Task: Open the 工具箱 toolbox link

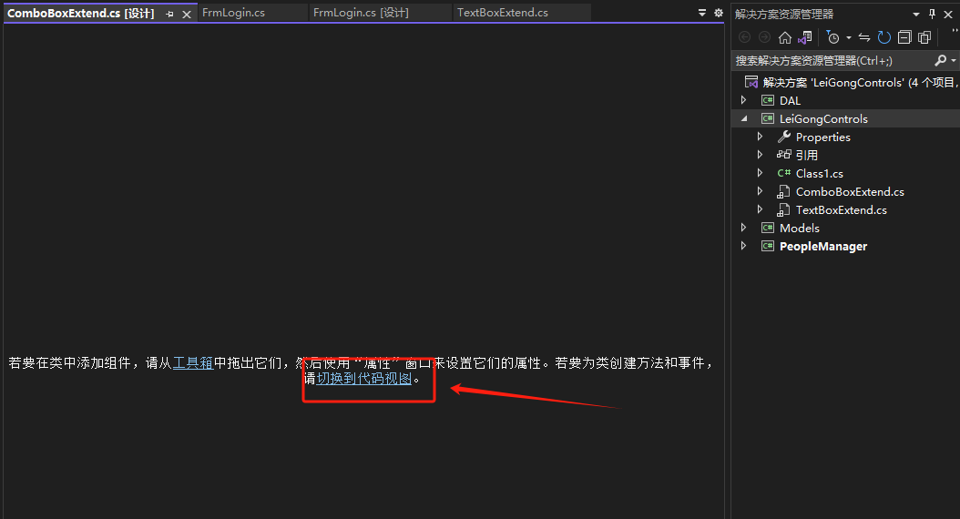Action: (193, 363)
